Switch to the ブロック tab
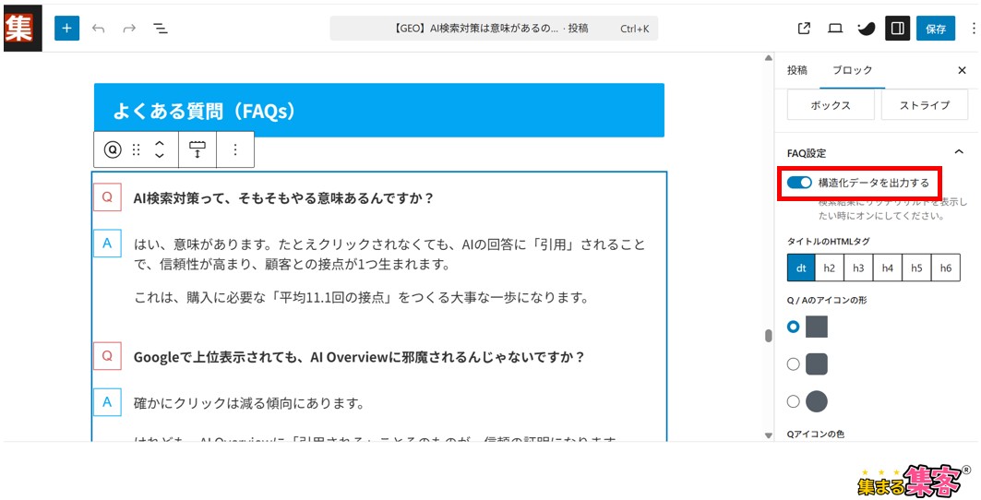The width and height of the screenshot is (981, 500). 852,70
